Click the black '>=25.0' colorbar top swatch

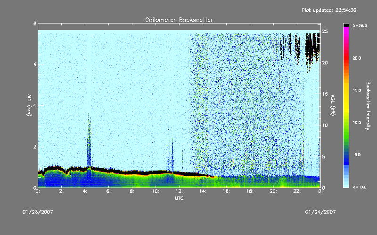(346, 25)
